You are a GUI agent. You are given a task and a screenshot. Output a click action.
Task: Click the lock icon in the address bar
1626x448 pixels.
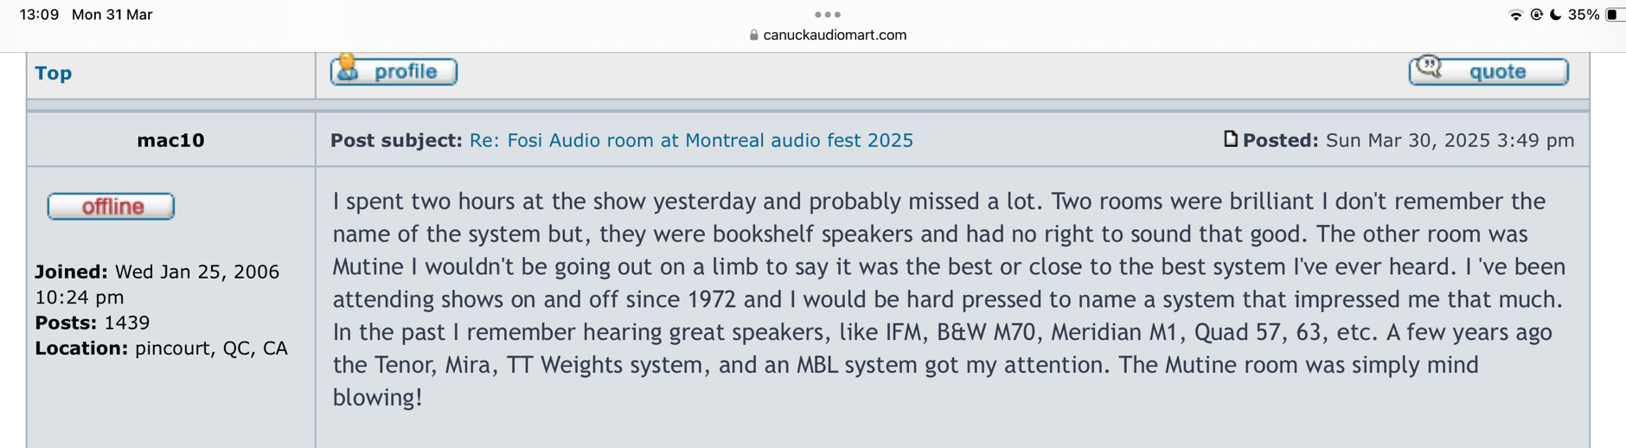click(x=753, y=35)
